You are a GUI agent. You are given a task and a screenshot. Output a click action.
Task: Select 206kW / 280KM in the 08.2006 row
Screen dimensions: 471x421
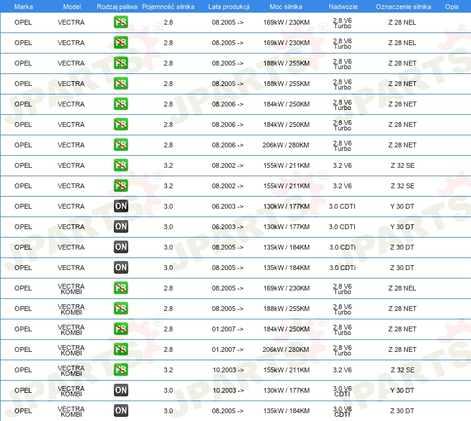(285, 145)
